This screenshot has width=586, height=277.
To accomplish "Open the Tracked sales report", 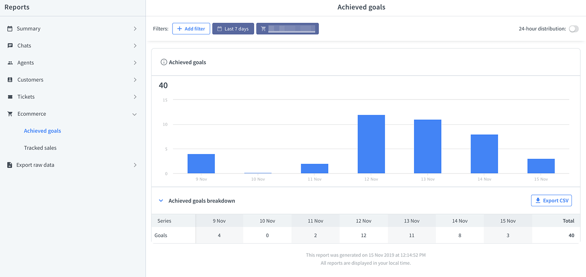I will point(40,148).
